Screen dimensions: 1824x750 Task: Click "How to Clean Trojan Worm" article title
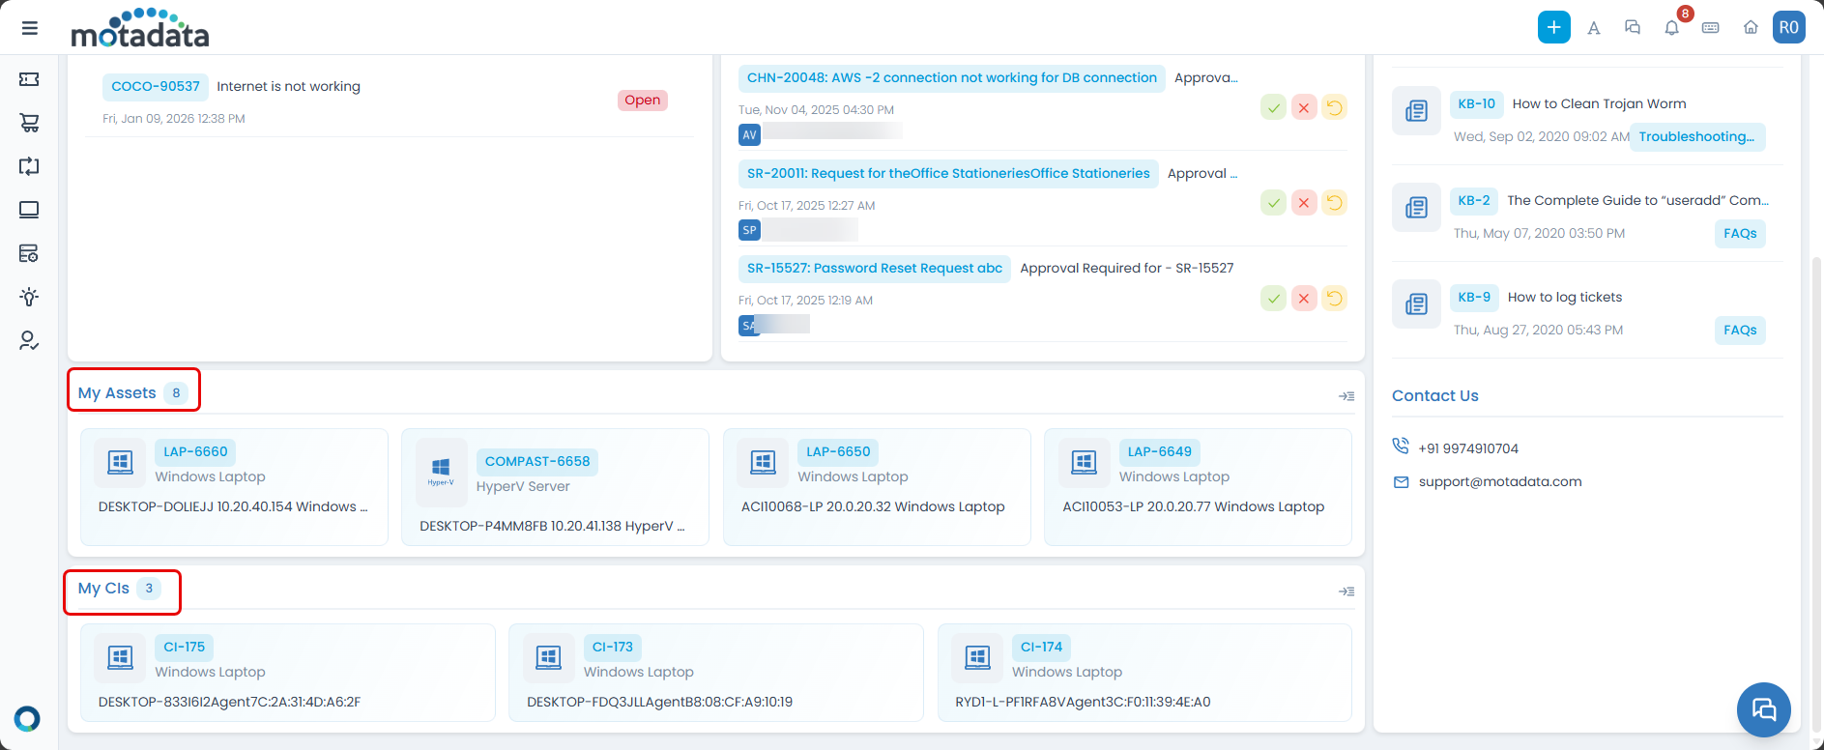click(1599, 104)
